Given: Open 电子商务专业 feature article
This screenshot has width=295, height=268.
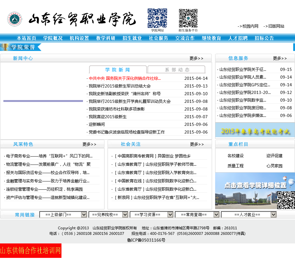Looking at the screenshot, I should point(49,156).
